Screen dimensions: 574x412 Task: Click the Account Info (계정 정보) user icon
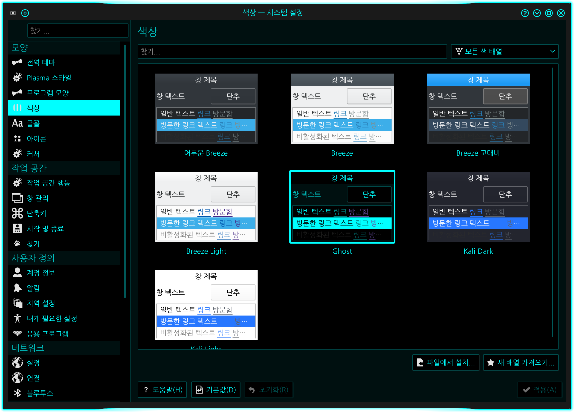(17, 272)
